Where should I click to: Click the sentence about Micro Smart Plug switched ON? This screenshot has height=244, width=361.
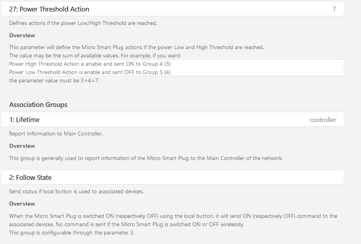tap(173, 220)
